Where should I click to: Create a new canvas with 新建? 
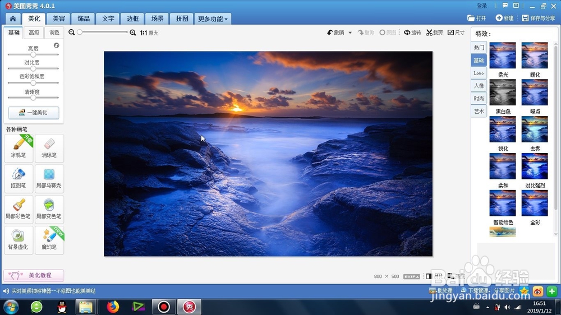[x=504, y=18]
